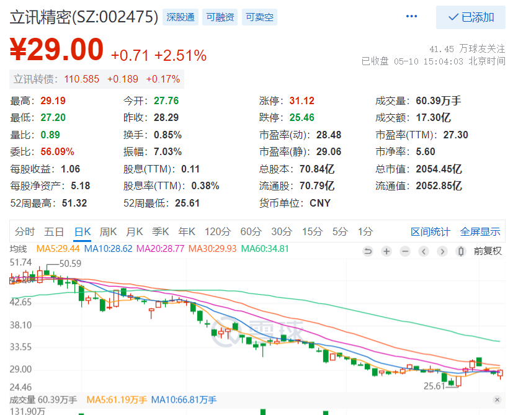513x415 pixels.
Task: Switch to the 30分 interval tab
Action: click(282, 232)
